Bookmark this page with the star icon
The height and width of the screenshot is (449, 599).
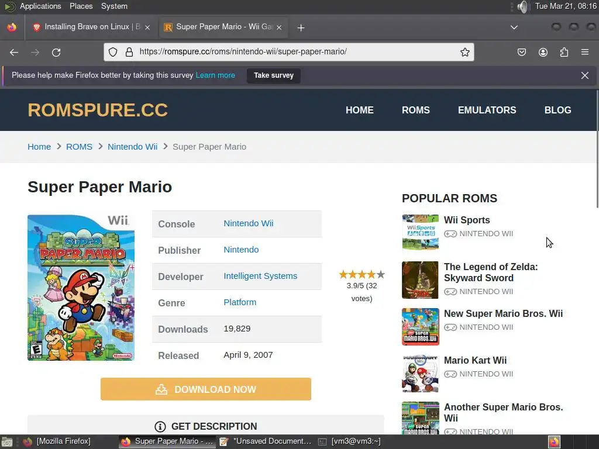(464, 52)
